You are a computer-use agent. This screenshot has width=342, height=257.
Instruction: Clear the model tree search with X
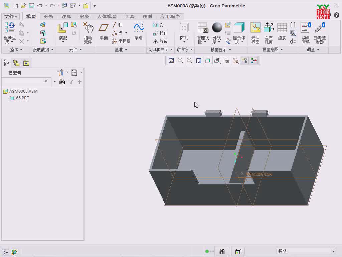[46, 81]
